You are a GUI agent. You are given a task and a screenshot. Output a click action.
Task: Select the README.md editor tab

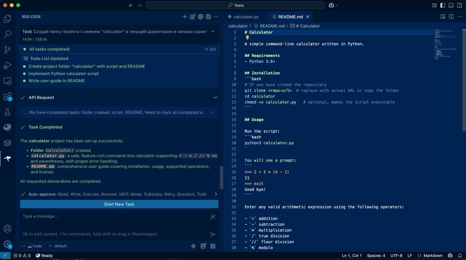click(x=290, y=17)
